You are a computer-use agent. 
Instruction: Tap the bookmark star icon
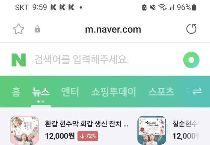point(19,29)
